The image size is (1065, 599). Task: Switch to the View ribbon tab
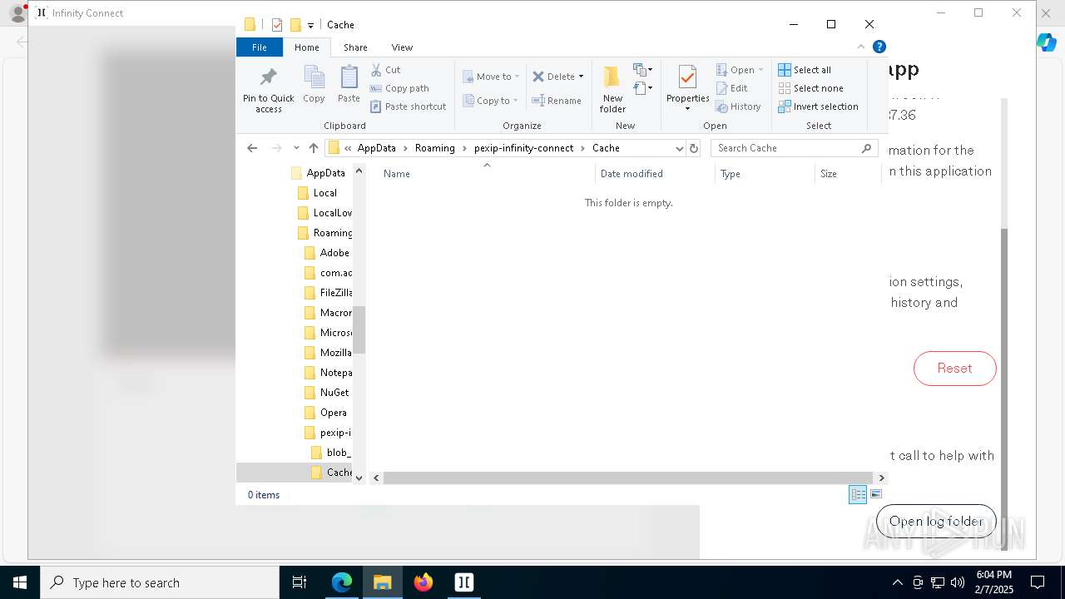click(x=402, y=47)
